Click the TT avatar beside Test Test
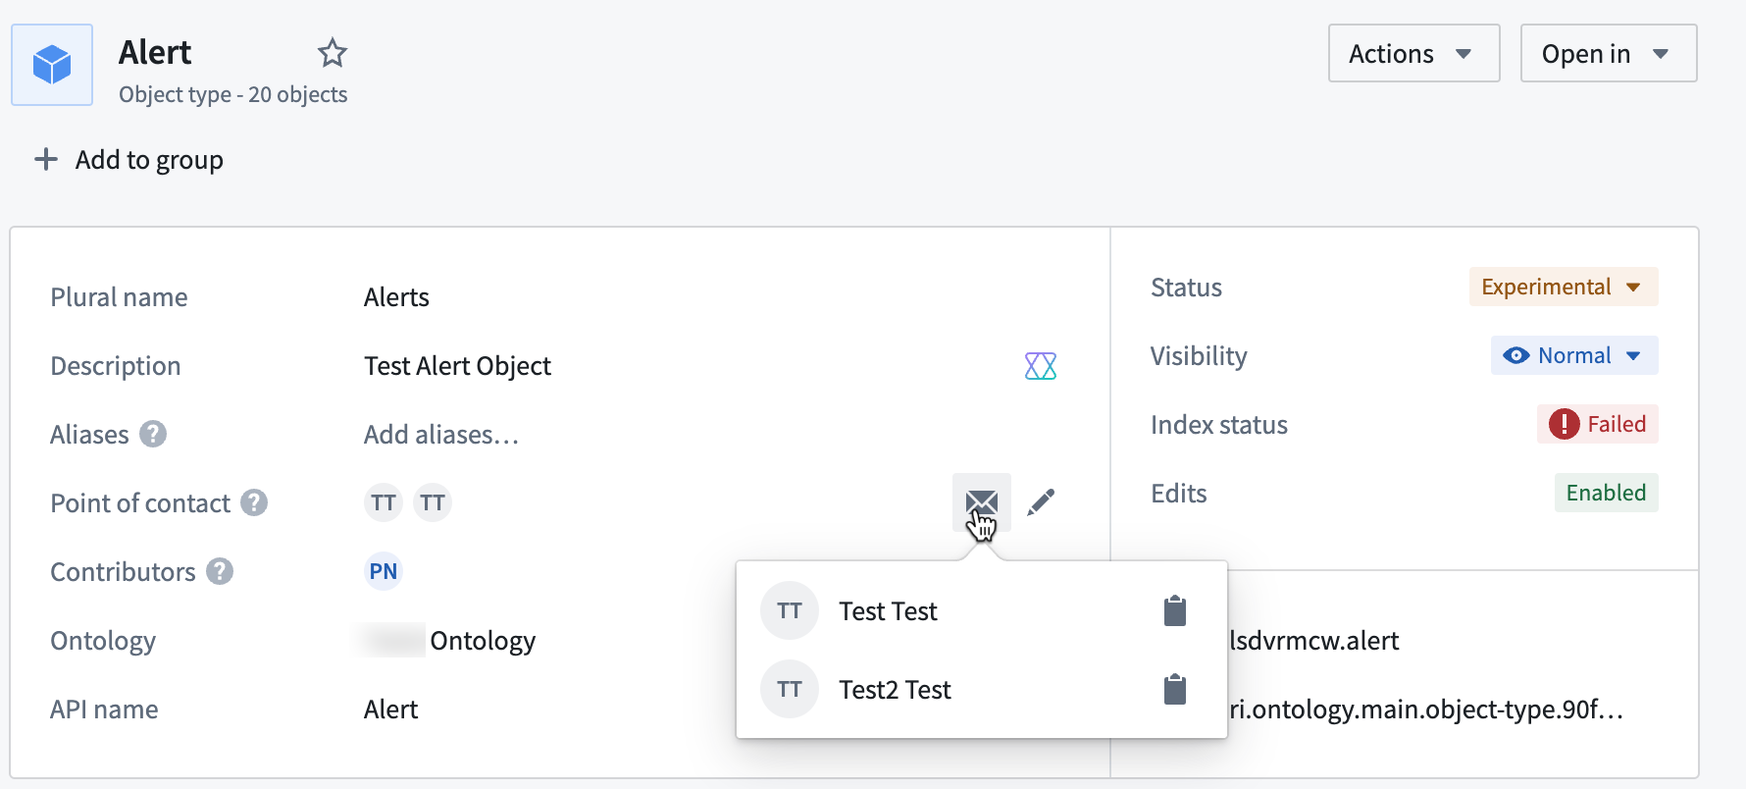The height and width of the screenshot is (789, 1746). click(x=790, y=610)
